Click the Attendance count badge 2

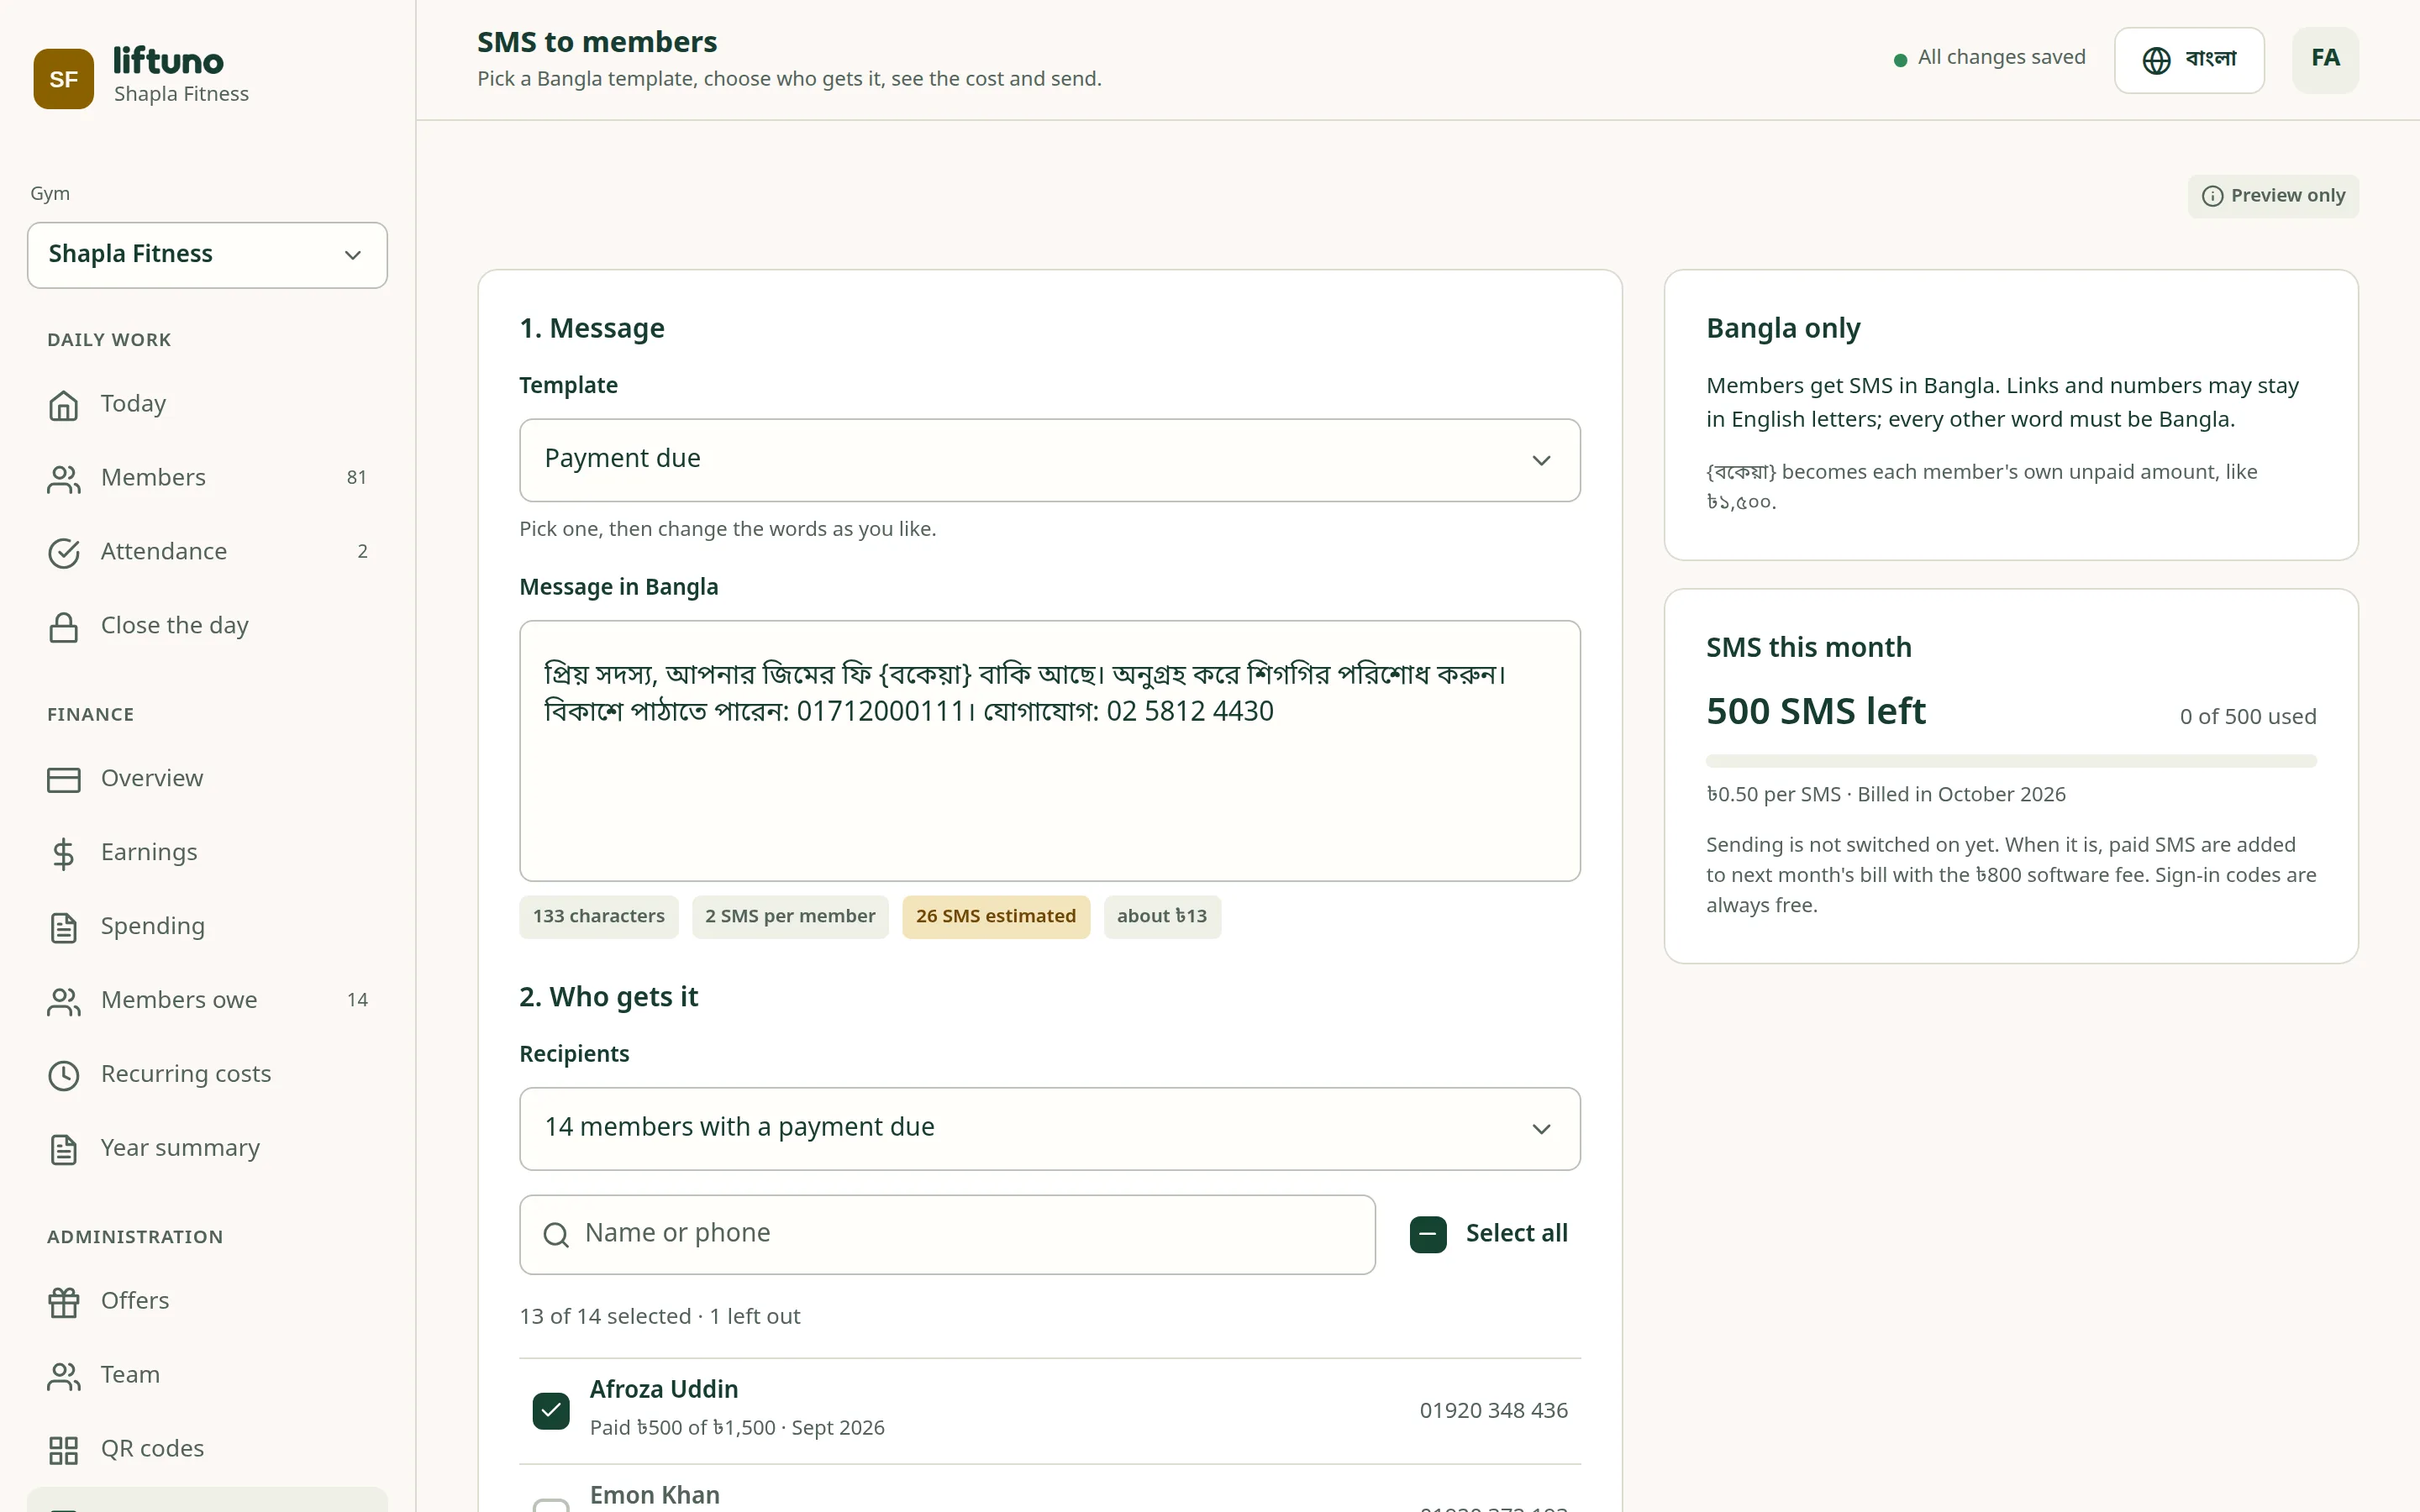point(362,552)
